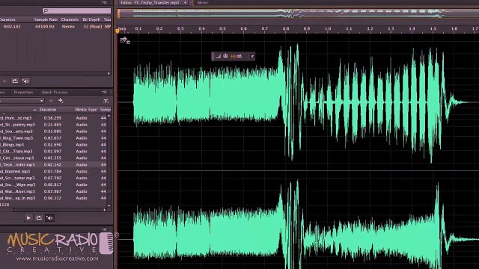Toggle Loop Playback in the Media Browser
This screenshot has width=479, height=269.
pos(39,217)
